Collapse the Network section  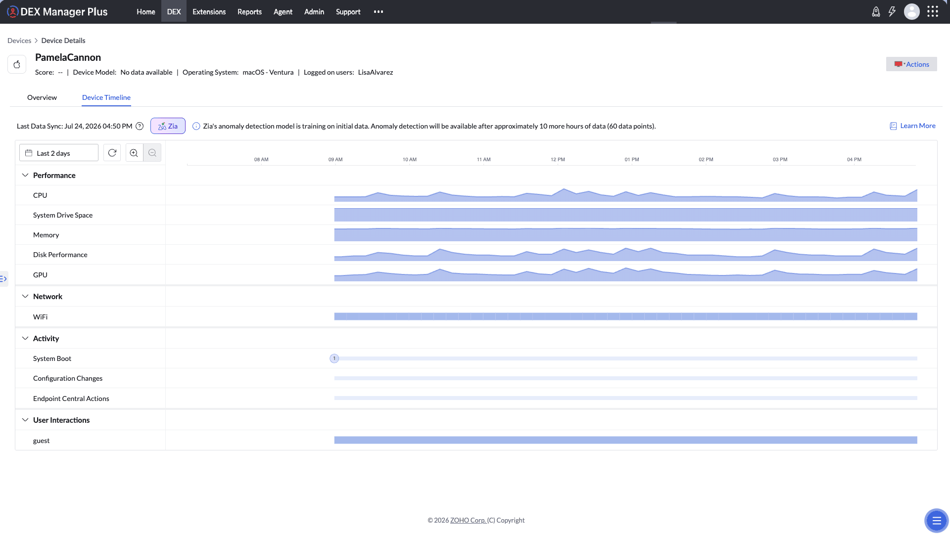point(25,296)
